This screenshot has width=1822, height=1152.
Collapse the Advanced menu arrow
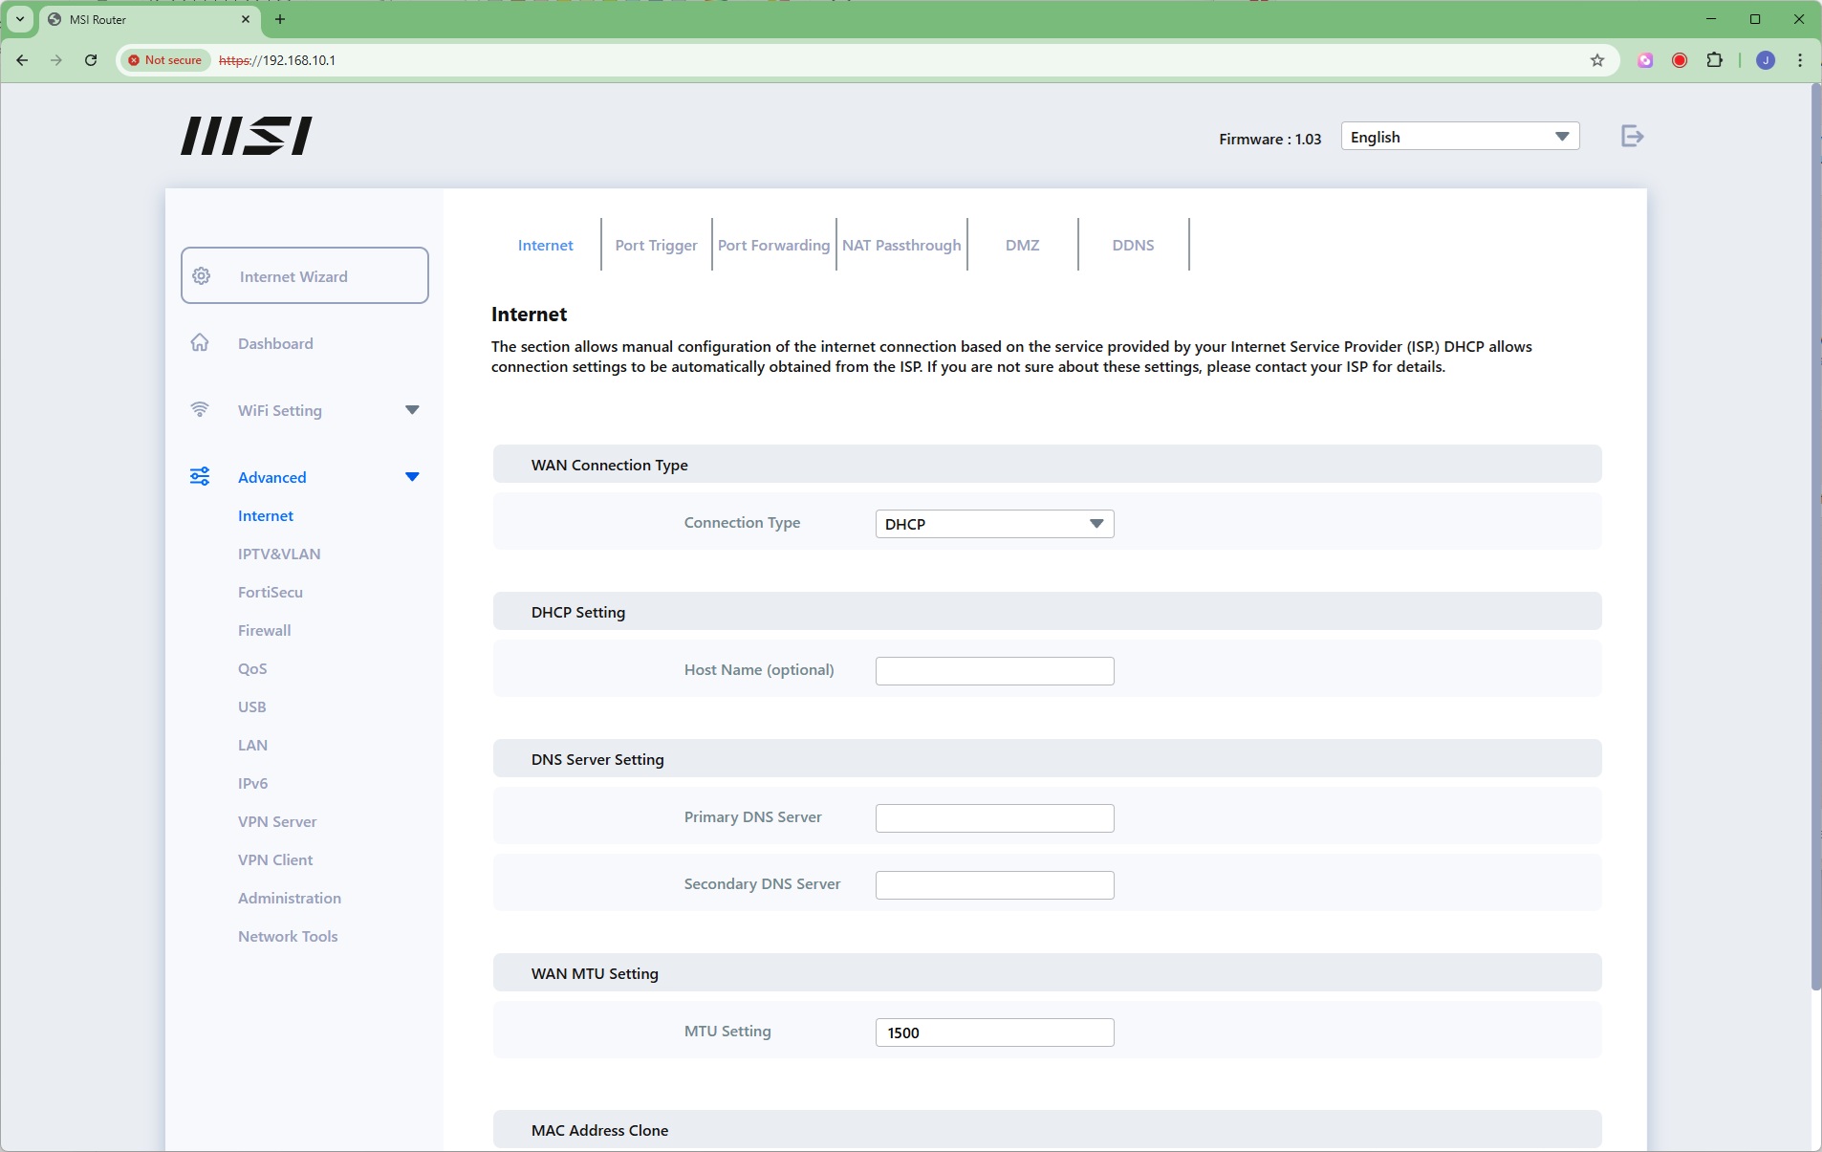(x=412, y=477)
